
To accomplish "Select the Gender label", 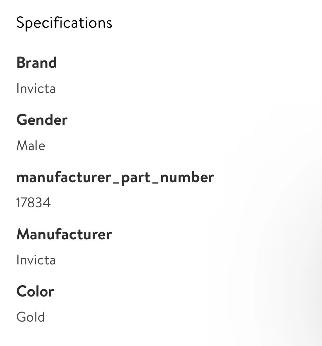I will pyautogui.click(x=42, y=120).
